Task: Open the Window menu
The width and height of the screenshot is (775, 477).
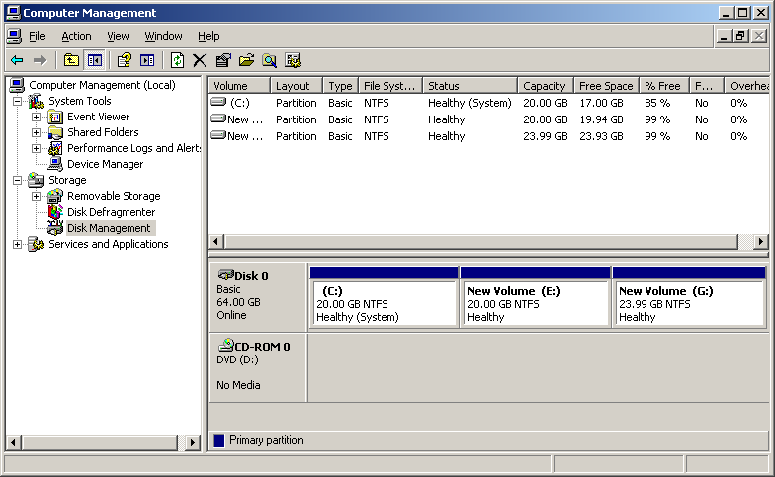Action: [163, 36]
